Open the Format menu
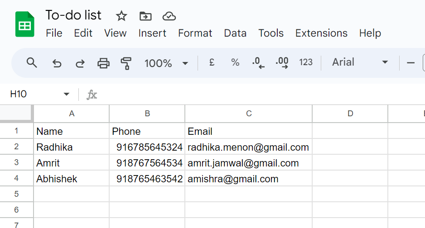Viewport: 425px width, 228px height. pos(195,33)
